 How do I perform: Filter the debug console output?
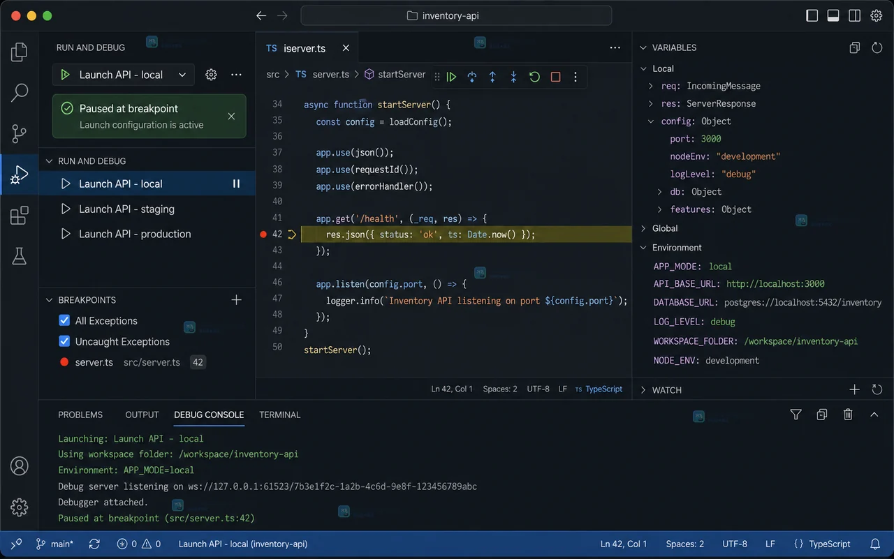coord(796,415)
